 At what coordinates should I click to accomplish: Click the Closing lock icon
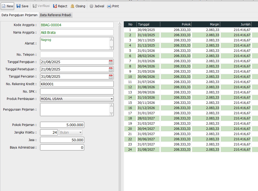[72, 6]
